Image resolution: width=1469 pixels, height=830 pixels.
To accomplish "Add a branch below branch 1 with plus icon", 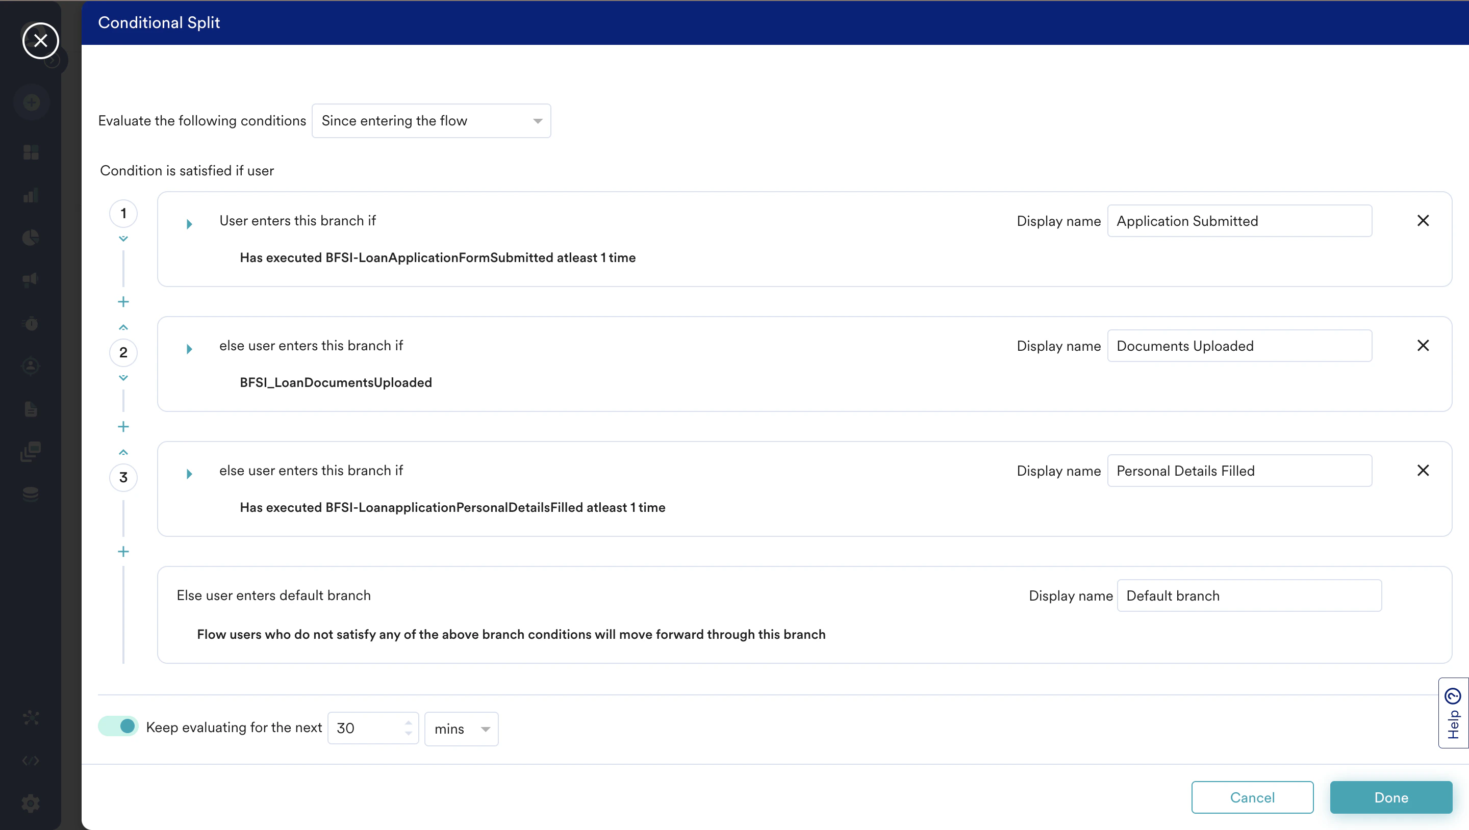I will tap(123, 301).
